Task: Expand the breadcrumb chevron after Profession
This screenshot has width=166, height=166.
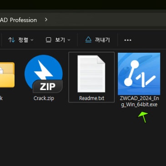Action: pyautogui.click(x=46, y=20)
